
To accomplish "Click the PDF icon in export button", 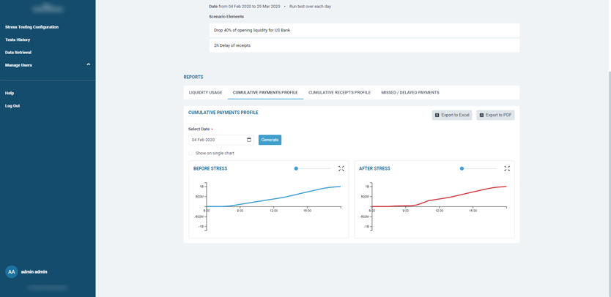I will [481, 116].
